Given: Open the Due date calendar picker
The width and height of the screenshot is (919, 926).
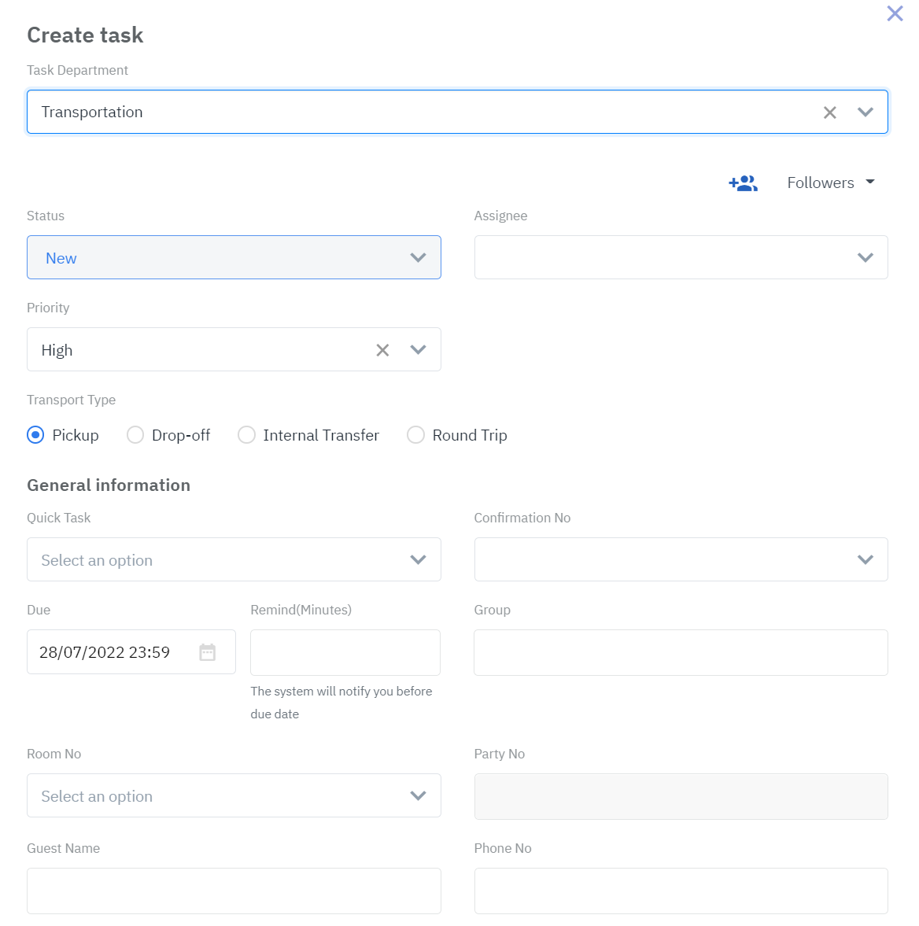Looking at the screenshot, I should pos(207,652).
